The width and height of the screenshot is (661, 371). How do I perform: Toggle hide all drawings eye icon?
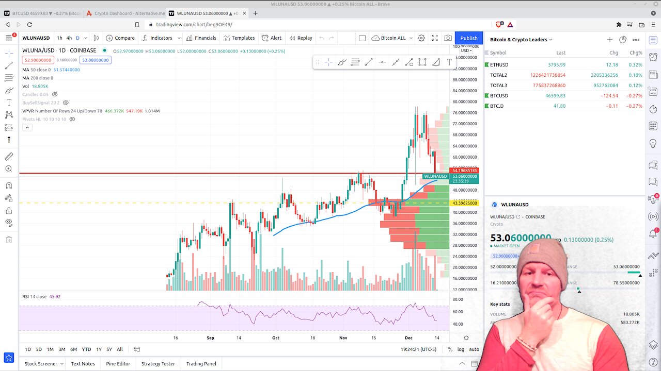9,223
